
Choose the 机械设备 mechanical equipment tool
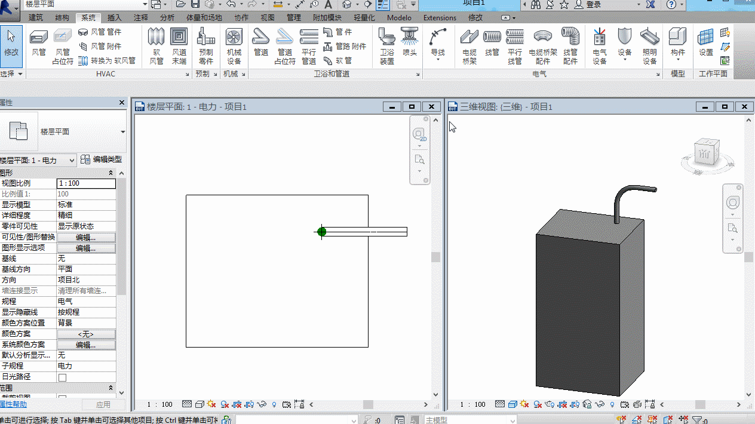tap(234, 47)
